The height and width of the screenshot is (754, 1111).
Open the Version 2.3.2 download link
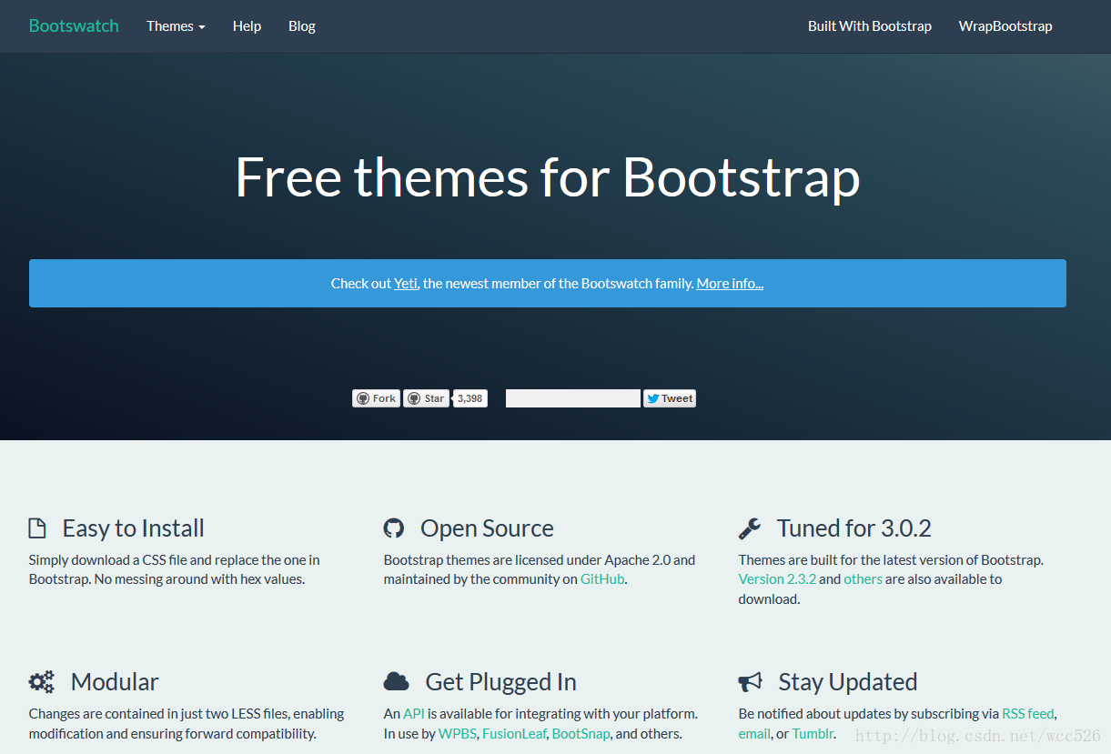tap(777, 579)
